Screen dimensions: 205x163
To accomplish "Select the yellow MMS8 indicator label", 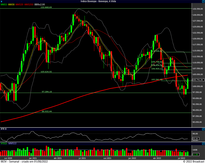I will tap(11, 5).
